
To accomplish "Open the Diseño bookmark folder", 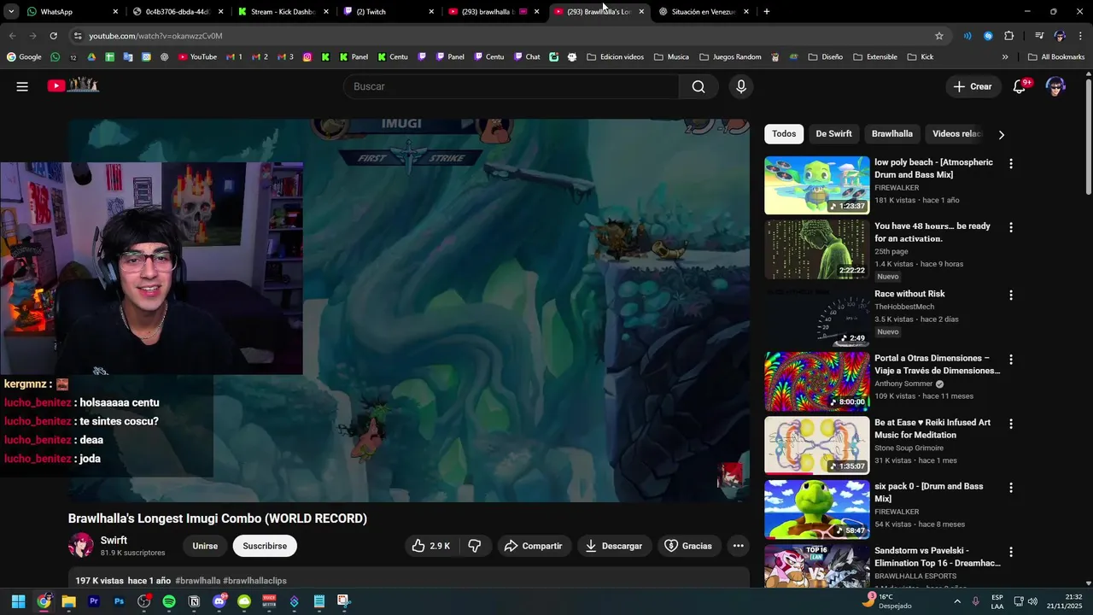I will [825, 57].
